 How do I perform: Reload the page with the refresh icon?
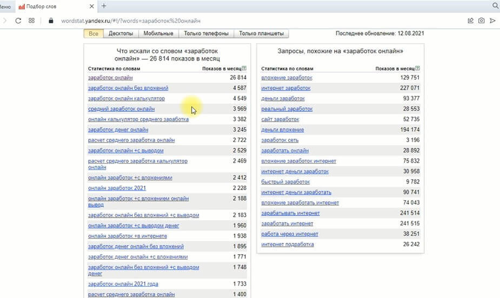point(18,21)
